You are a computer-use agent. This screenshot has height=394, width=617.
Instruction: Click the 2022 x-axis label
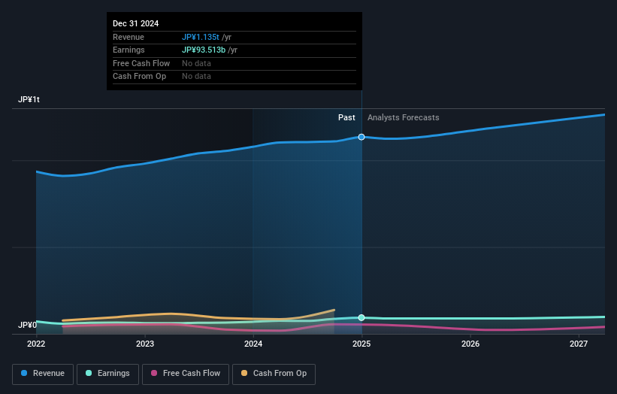click(x=36, y=344)
